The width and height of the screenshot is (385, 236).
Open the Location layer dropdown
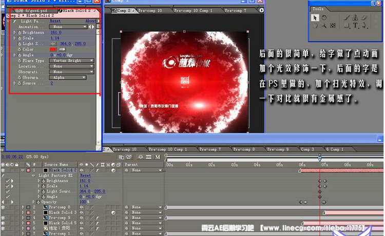pyautogui.click(x=71, y=66)
